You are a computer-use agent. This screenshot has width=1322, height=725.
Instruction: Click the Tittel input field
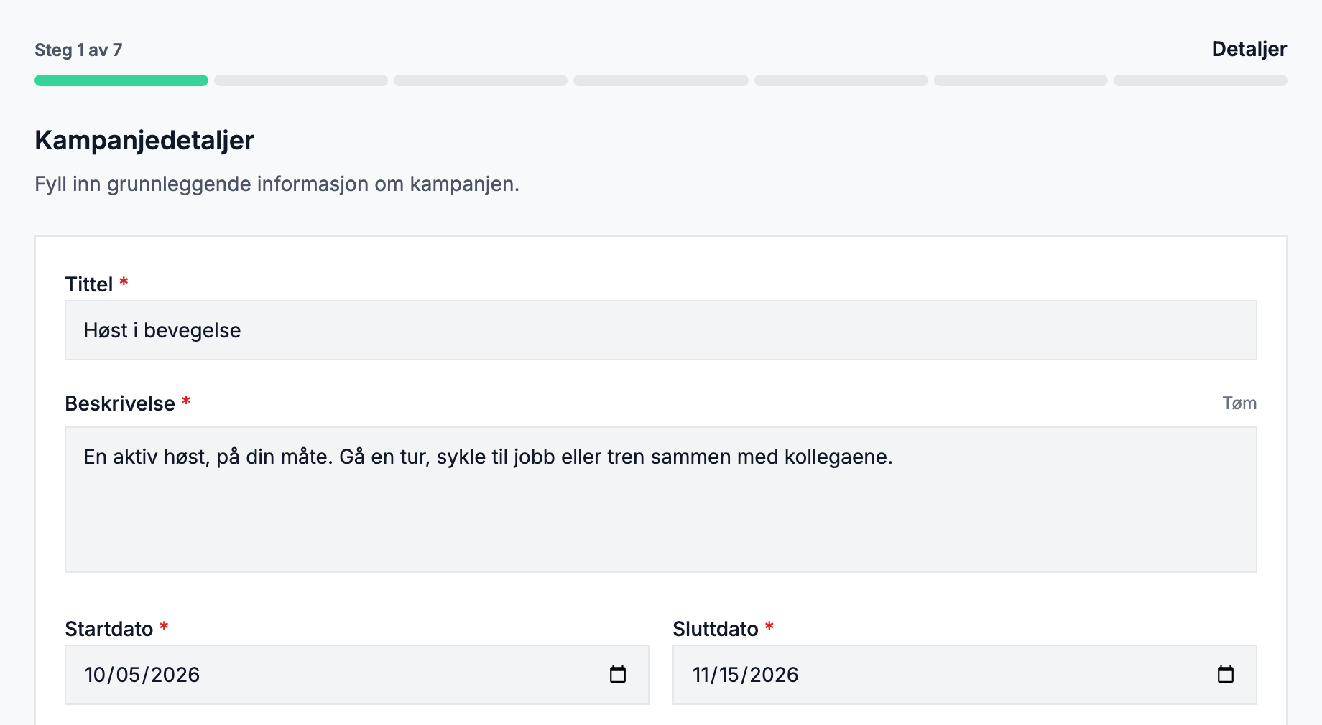(661, 330)
